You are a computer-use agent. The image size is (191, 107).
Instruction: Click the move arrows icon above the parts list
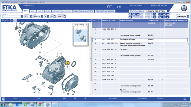pos(90,21)
